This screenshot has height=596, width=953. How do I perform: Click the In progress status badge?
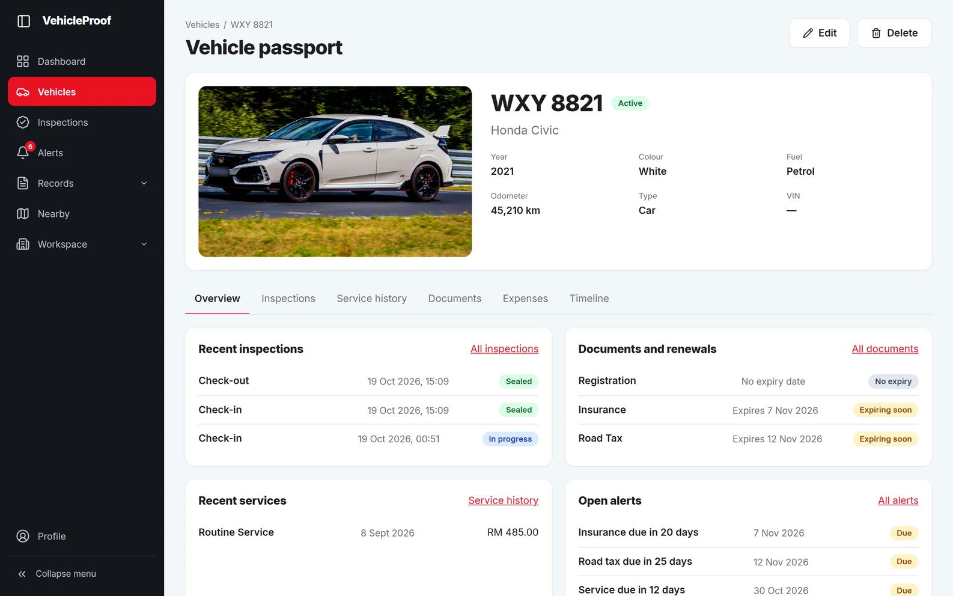(x=510, y=439)
